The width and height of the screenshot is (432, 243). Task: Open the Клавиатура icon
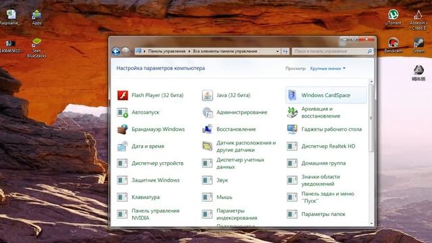click(x=122, y=197)
